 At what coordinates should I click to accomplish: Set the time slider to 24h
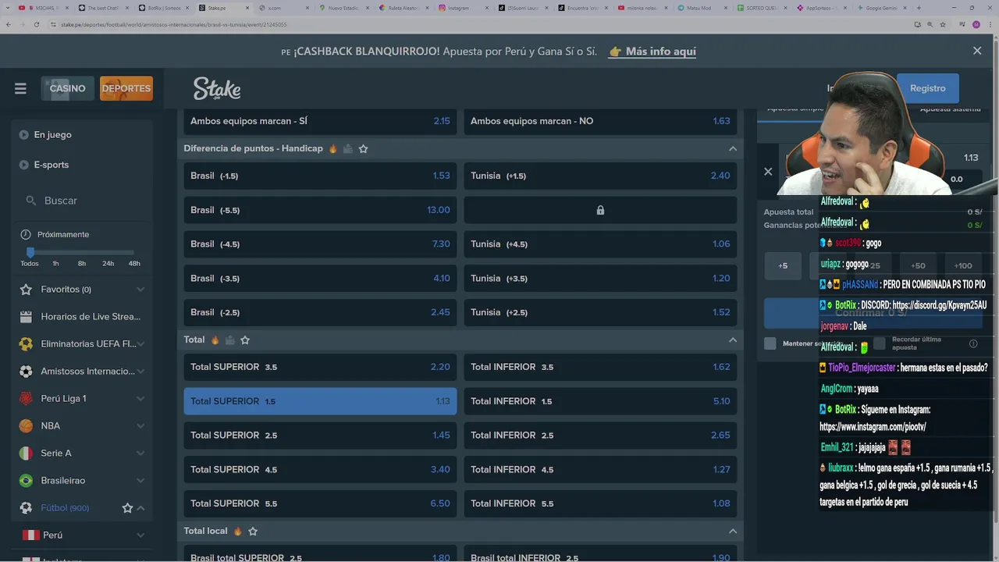[108, 263]
